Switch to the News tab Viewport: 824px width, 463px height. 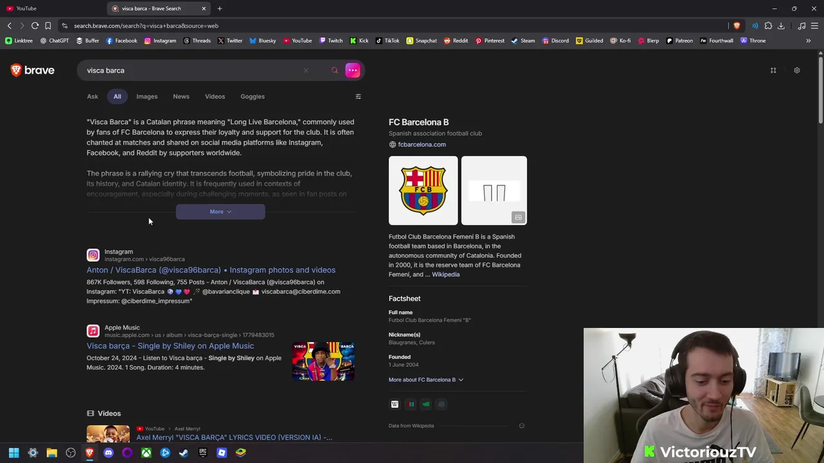click(x=181, y=96)
